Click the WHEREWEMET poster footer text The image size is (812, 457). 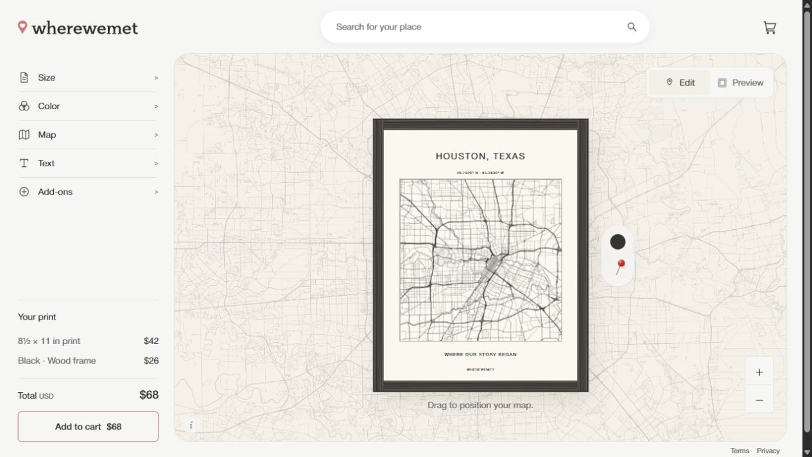click(480, 370)
